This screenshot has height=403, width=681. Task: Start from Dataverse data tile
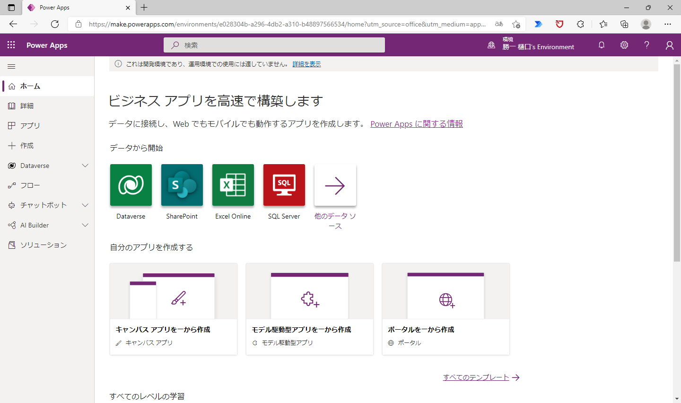131,185
